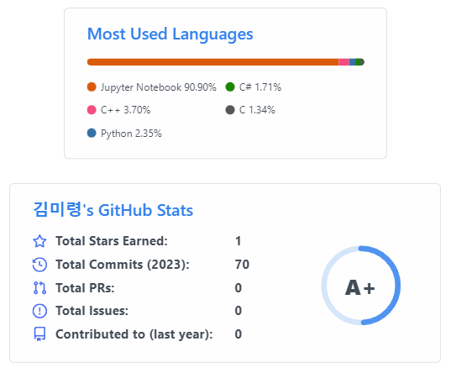Click the Jupyter Notebook 90.90% label
This screenshot has height=373, width=451.
[158, 87]
